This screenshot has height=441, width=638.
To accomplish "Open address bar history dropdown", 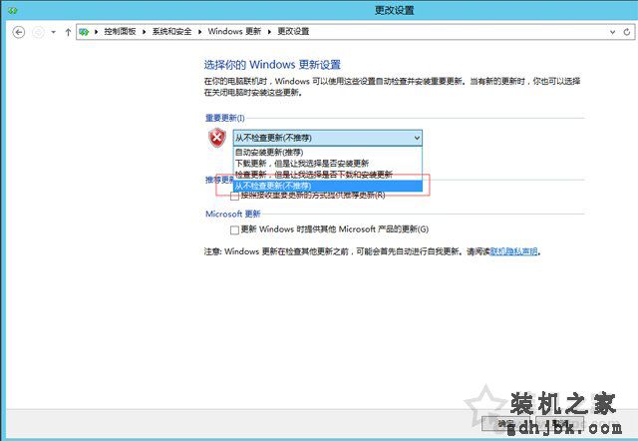I will pyautogui.click(x=612, y=32).
